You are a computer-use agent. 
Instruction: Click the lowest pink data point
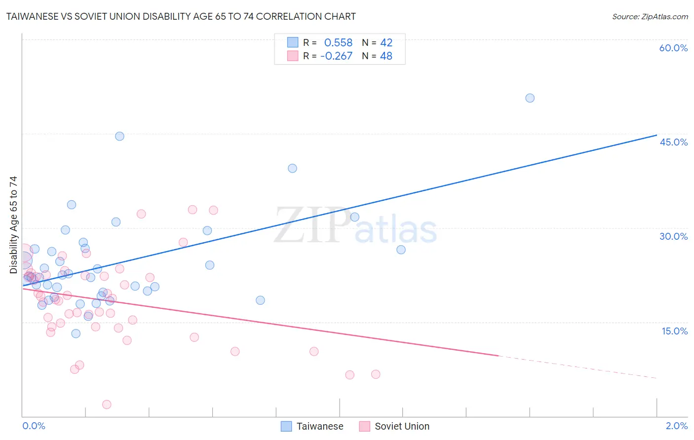pos(107,404)
